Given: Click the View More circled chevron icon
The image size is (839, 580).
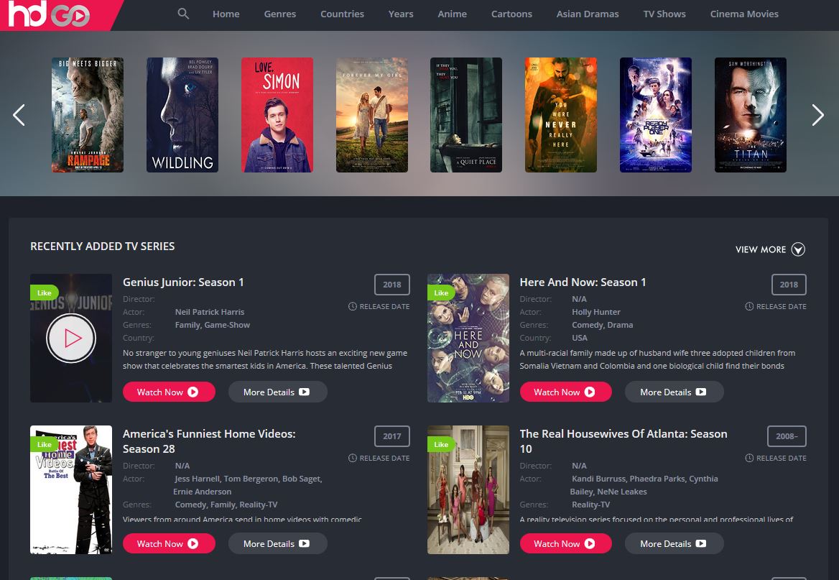Looking at the screenshot, I should coord(798,249).
